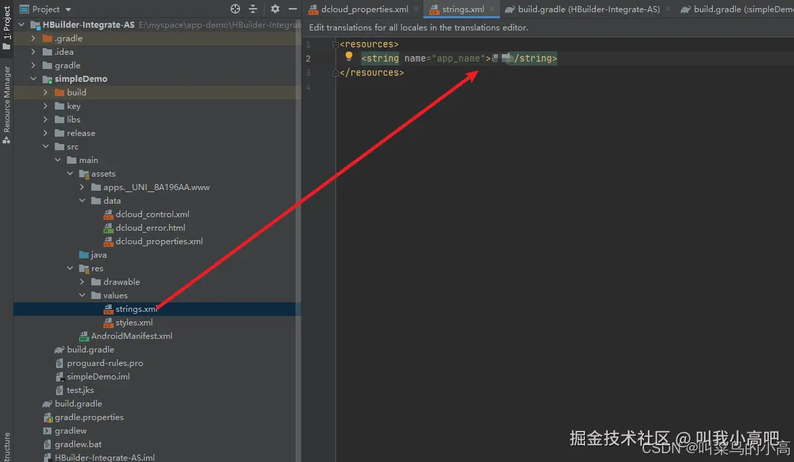Expand the gradle folder chevron
Image resolution: width=794 pixels, height=462 pixels.
click(x=33, y=66)
